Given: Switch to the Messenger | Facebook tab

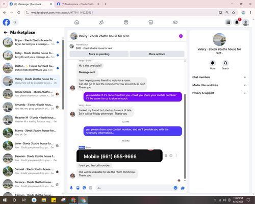Looking at the screenshot, I should click(31, 4).
